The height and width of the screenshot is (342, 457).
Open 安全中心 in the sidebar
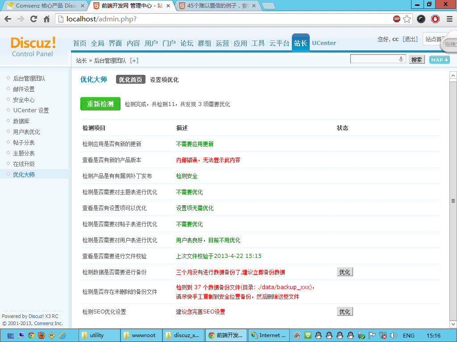(x=24, y=100)
